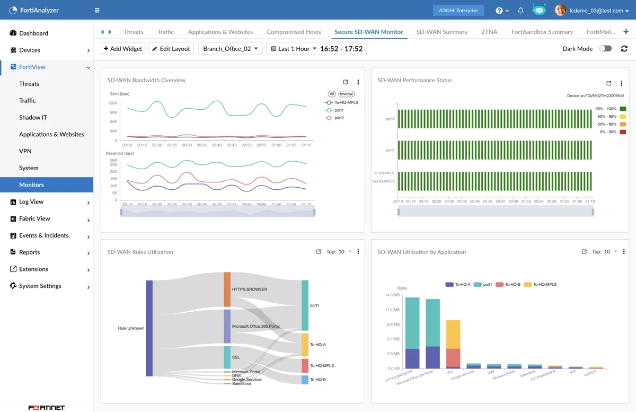This screenshot has height=412, width=636.
Task: Open the fcdemo_03@test.com user dropdown
Action: tap(599, 10)
